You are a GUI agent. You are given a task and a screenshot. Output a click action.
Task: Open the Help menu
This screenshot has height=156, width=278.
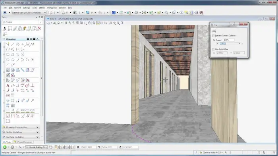(x=70, y=8)
